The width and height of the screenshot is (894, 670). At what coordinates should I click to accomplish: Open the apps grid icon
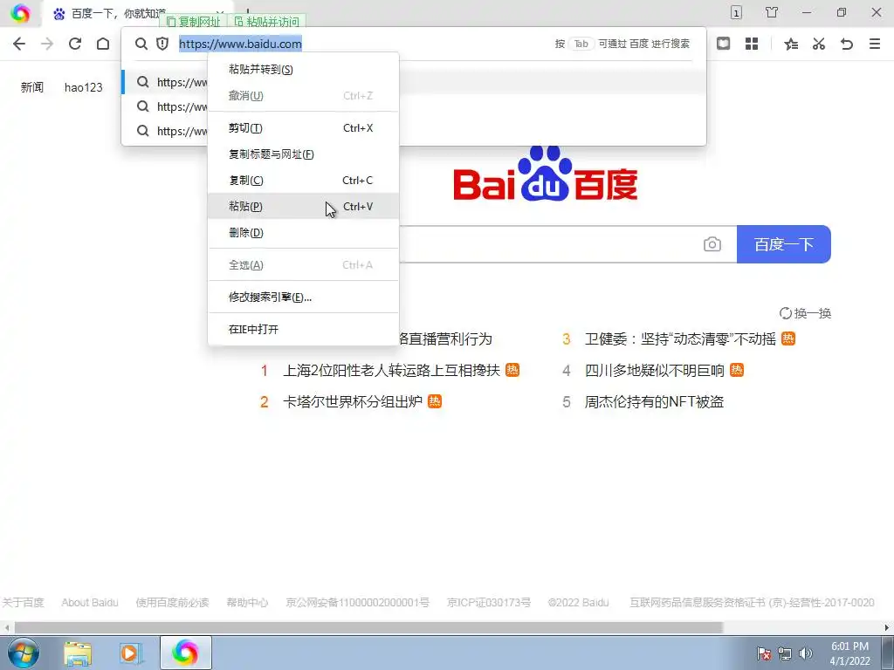point(752,44)
